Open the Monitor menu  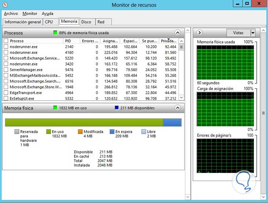[x=30, y=14]
